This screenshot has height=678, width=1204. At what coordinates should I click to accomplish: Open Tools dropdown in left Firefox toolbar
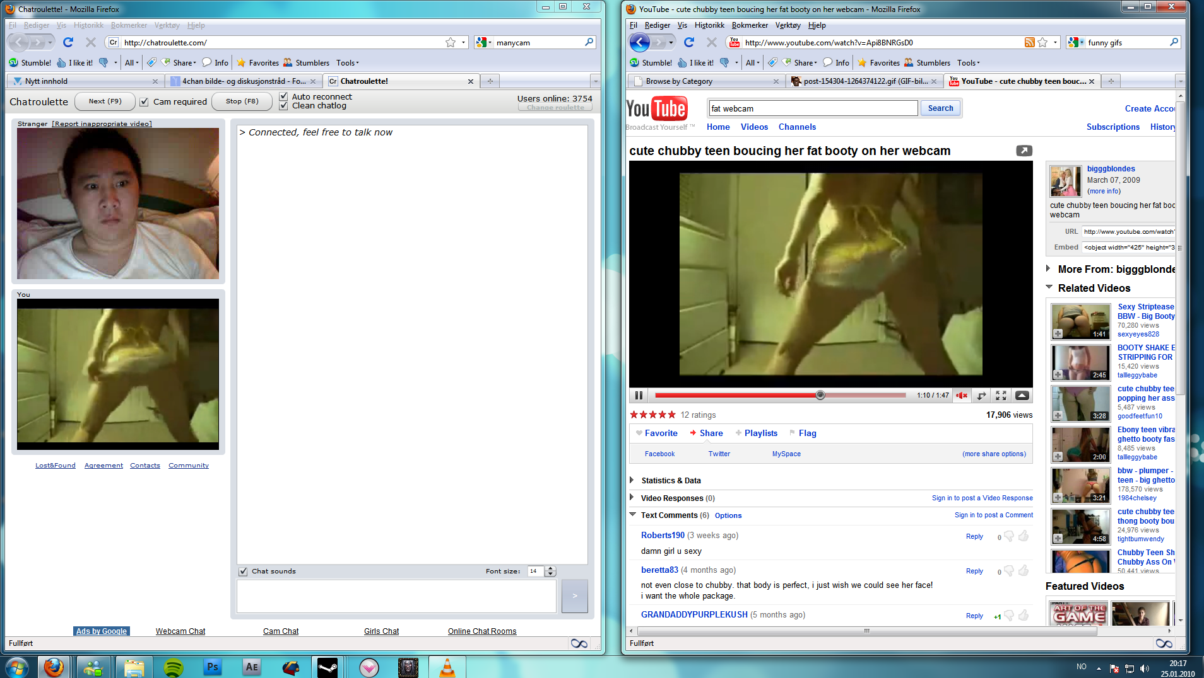click(x=348, y=62)
